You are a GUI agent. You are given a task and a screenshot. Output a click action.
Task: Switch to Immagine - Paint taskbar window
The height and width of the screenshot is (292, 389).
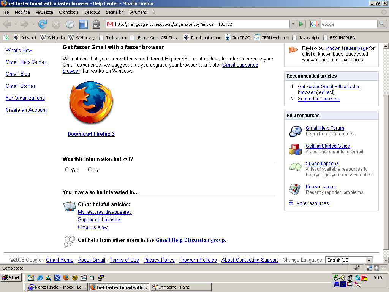pos(181,287)
